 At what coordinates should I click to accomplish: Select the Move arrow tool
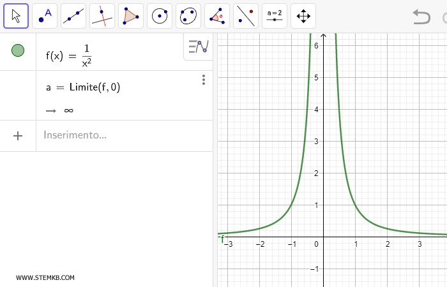point(16,16)
